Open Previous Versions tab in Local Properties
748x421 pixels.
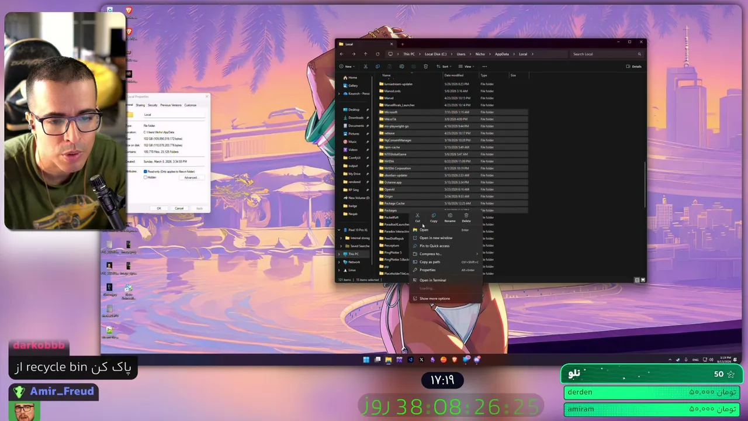pos(171,105)
